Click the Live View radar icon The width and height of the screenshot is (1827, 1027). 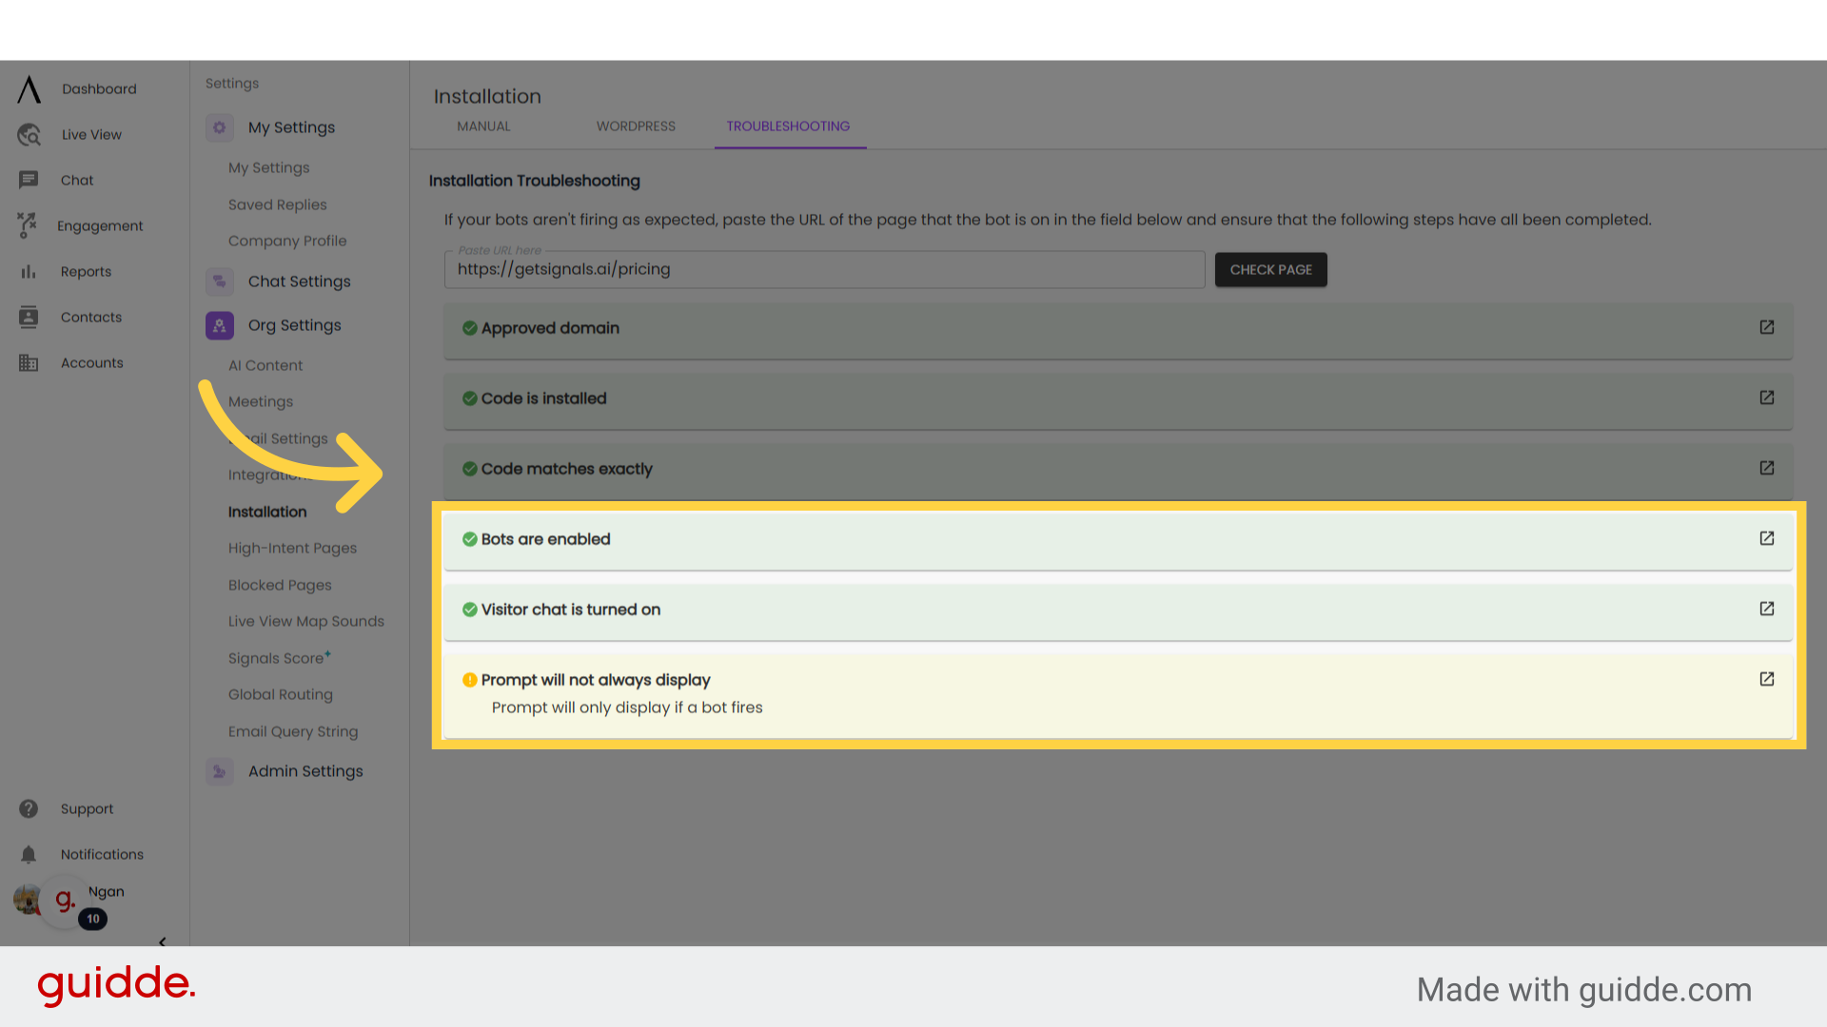coord(29,135)
